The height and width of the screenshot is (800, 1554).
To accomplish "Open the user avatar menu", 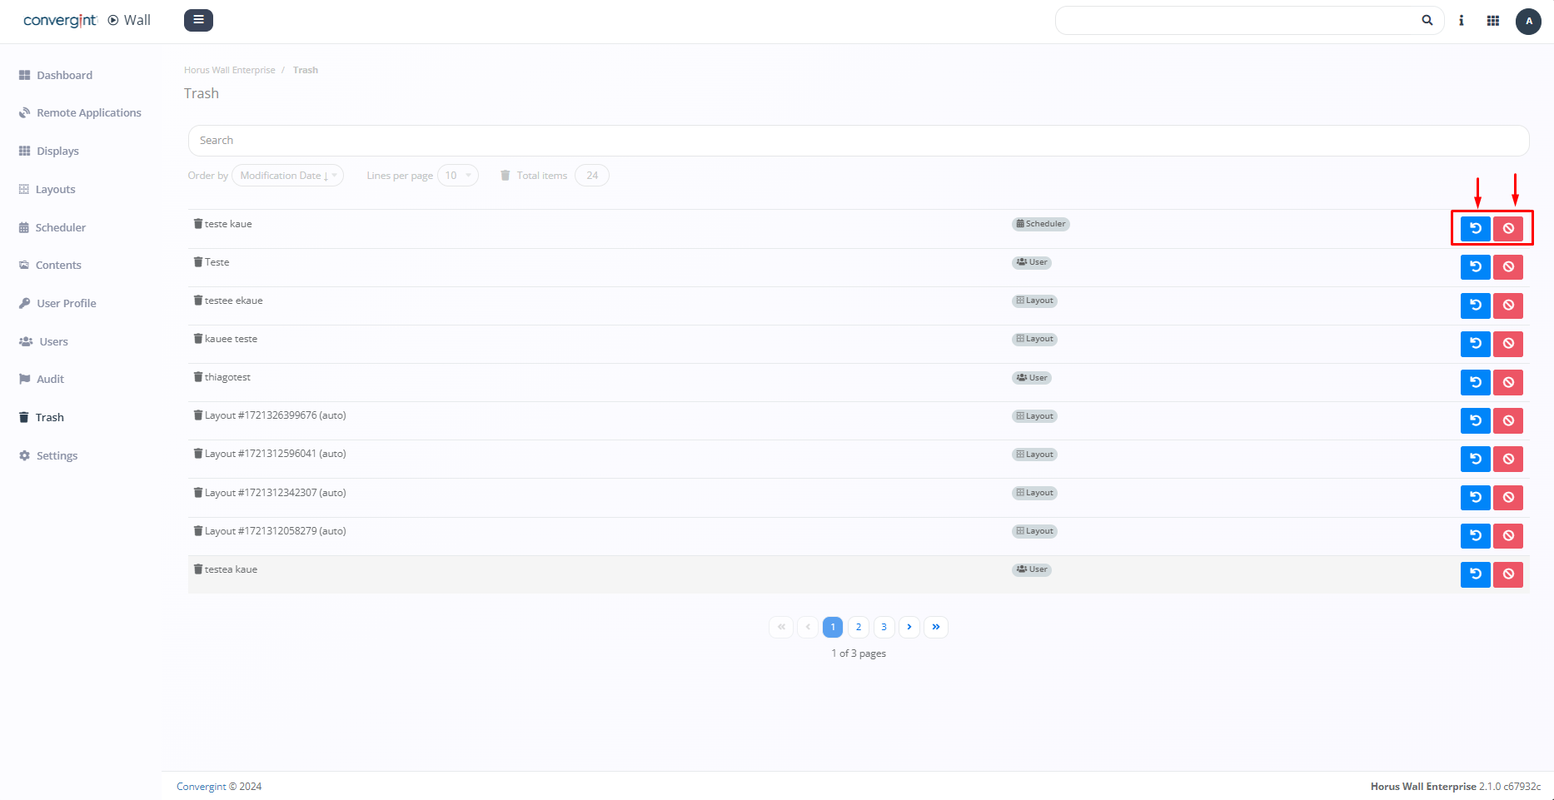I will pyautogui.click(x=1527, y=22).
